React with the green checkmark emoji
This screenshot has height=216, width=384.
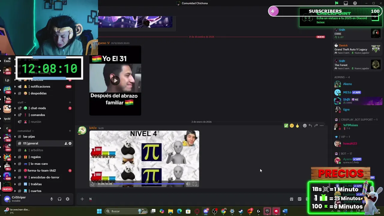(286, 126)
